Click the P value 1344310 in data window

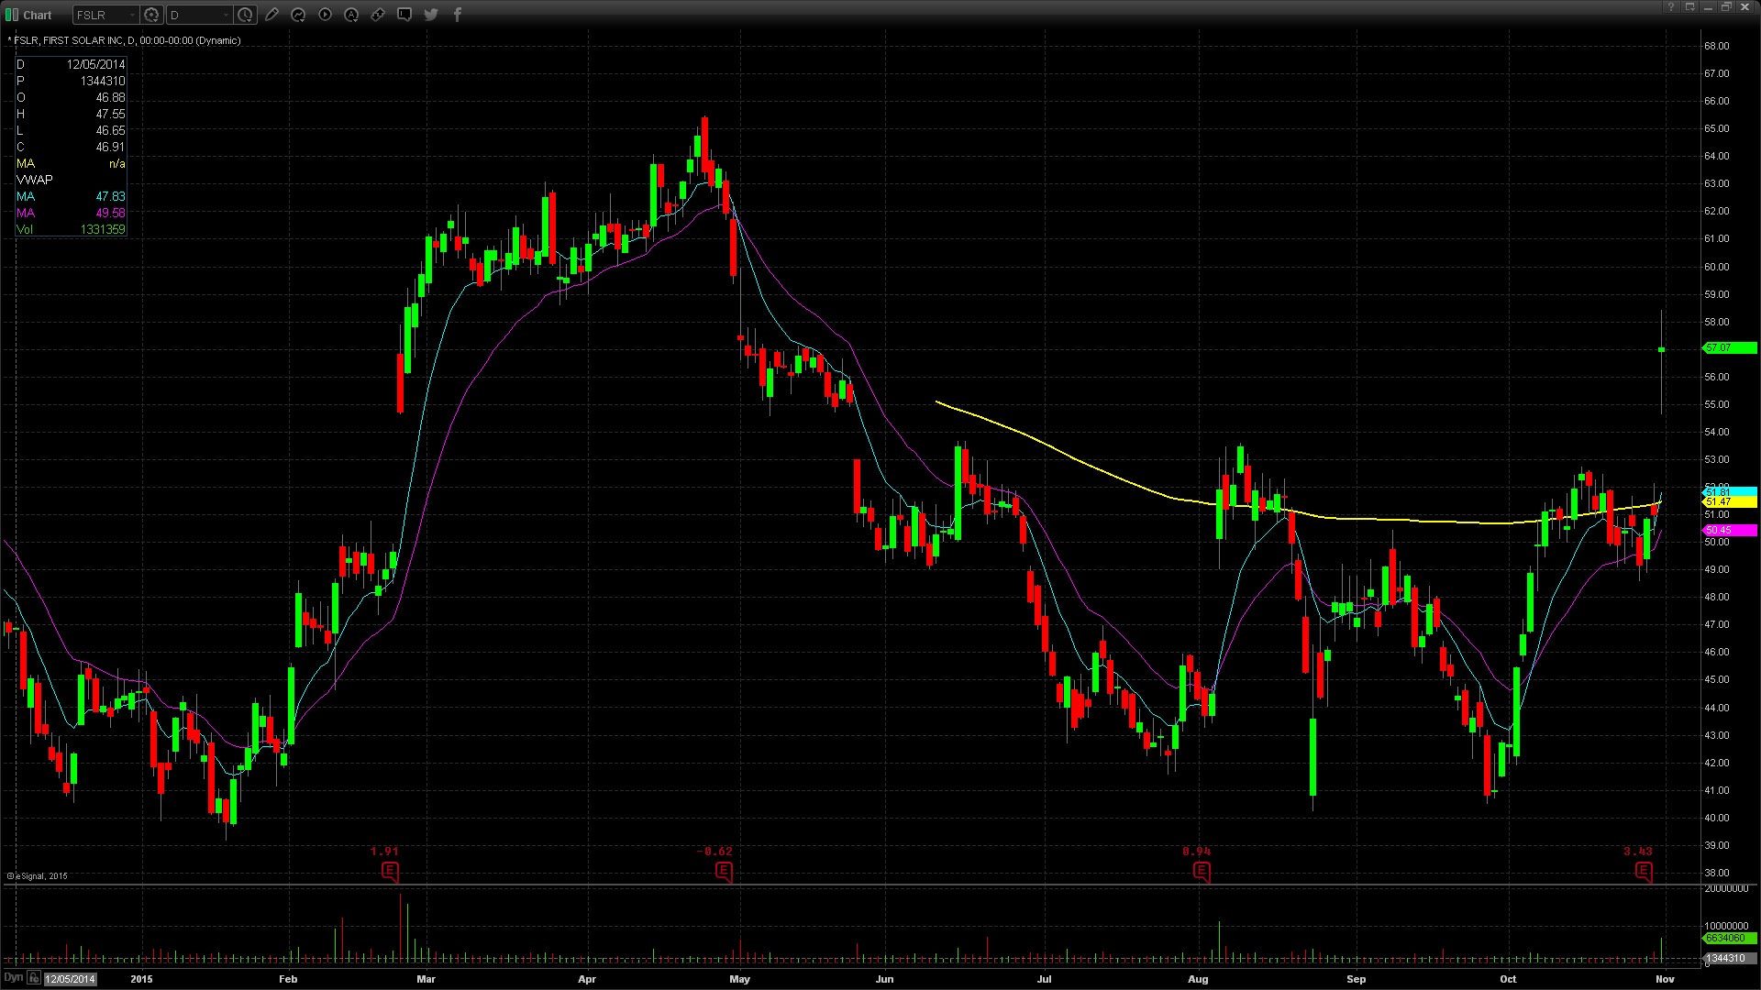[103, 81]
